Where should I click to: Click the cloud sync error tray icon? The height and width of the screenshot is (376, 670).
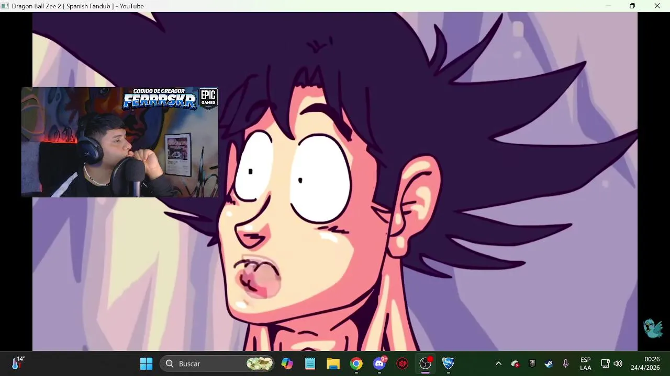(516, 364)
